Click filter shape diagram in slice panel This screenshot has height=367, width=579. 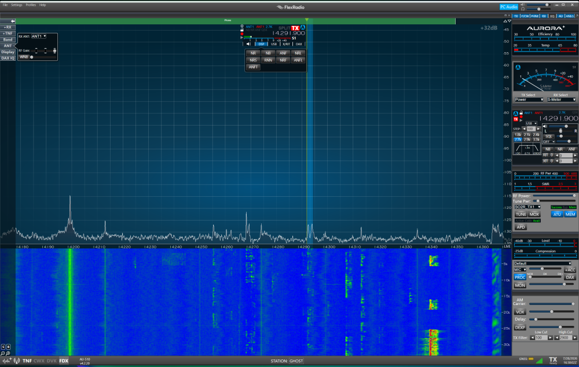(527, 148)
